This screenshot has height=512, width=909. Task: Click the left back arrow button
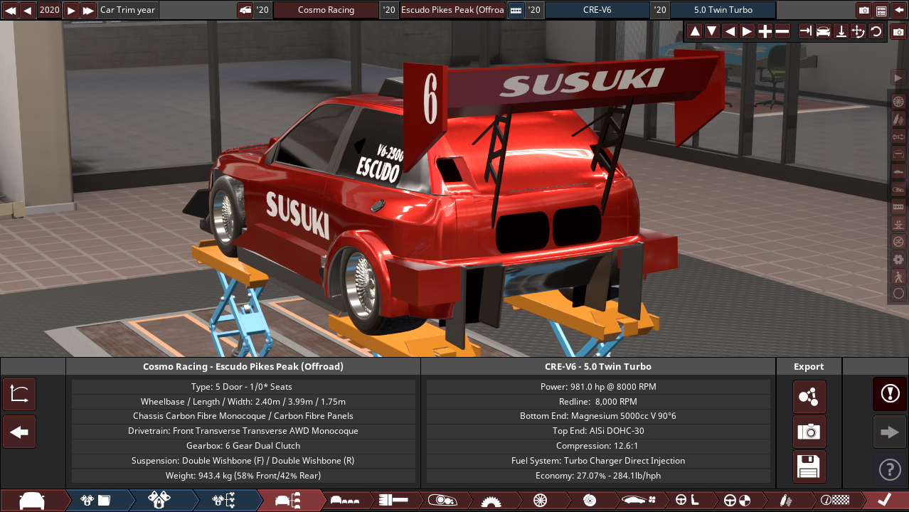[19, 432]
